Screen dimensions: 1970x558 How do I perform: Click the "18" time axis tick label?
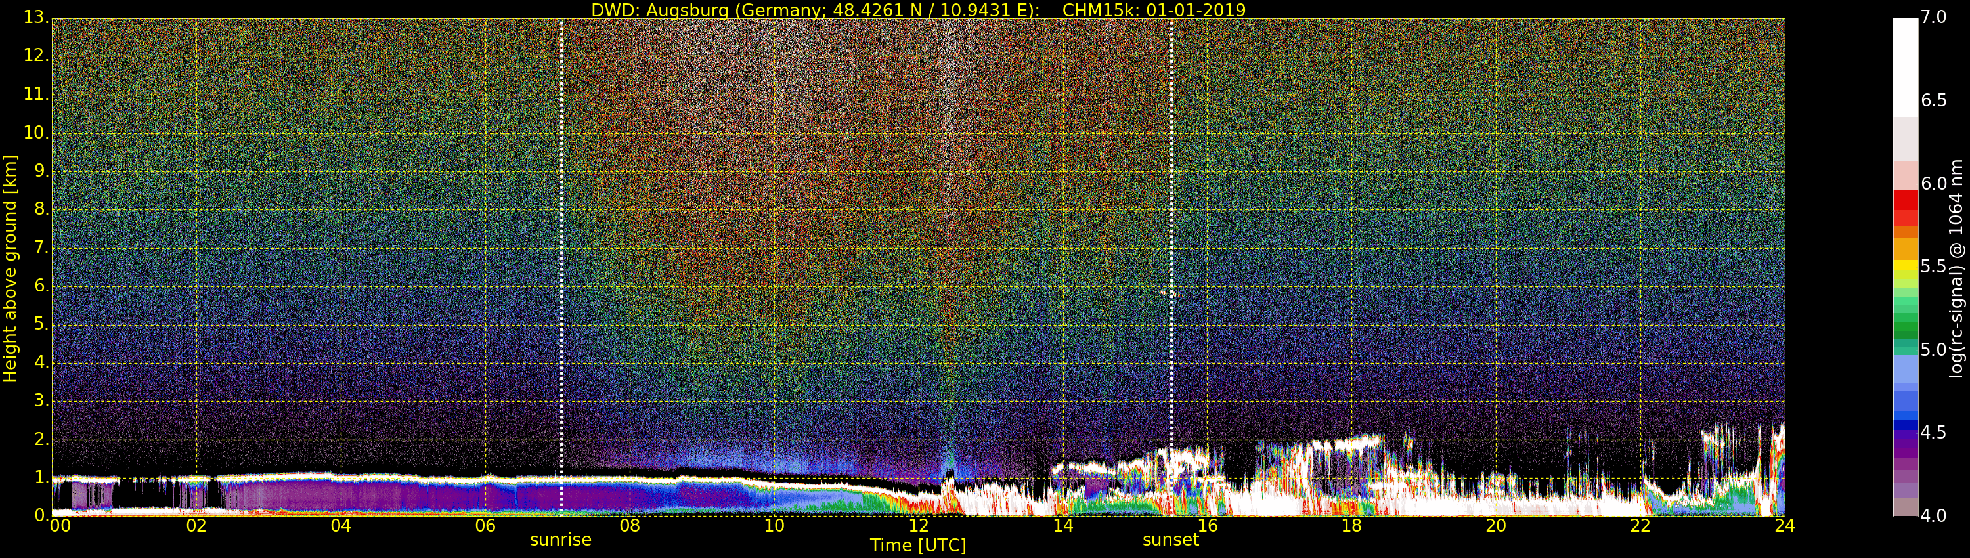point(1353,526)
